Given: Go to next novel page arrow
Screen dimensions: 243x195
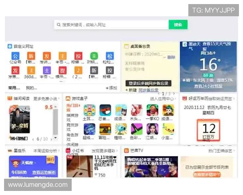Looking at the screenshot, I should [x=51, y=139].
